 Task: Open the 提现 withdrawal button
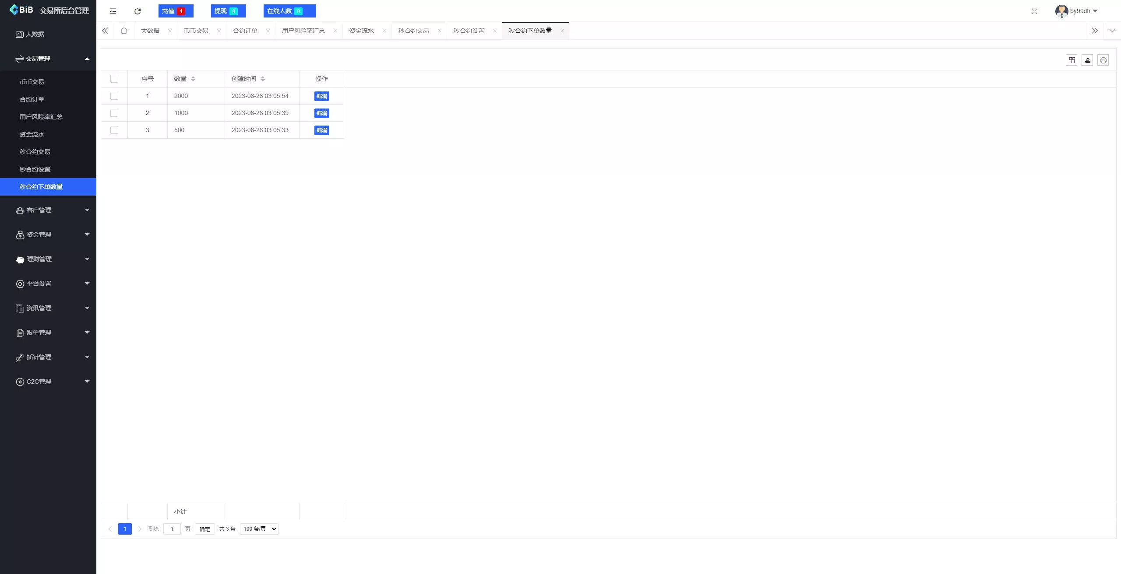tap(228, 10)
